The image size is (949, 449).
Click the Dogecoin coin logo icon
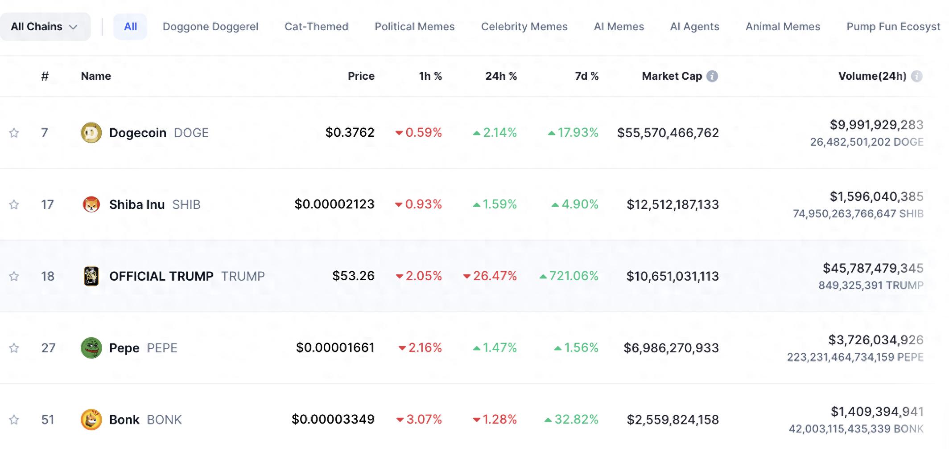coord(91,133)
